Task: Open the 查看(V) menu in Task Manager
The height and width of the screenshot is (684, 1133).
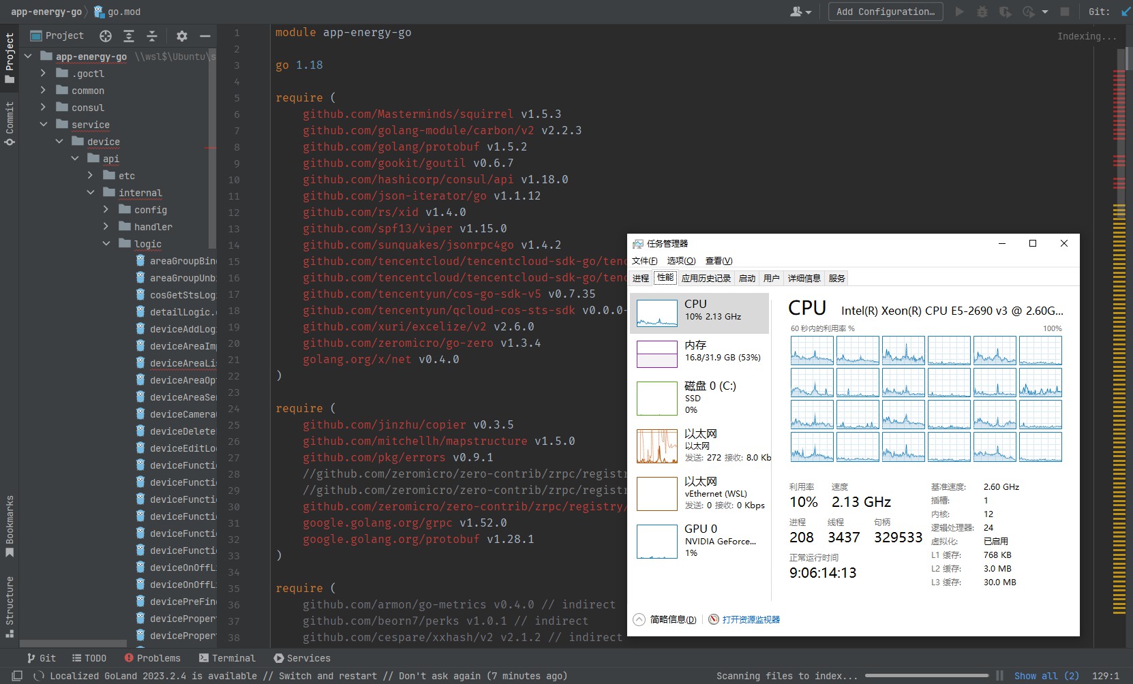Action: point(718,260)
